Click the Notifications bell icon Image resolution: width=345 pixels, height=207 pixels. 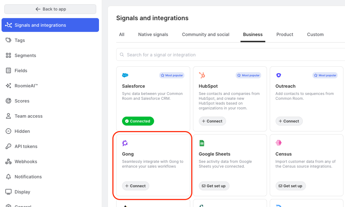(x=8, y=177)
